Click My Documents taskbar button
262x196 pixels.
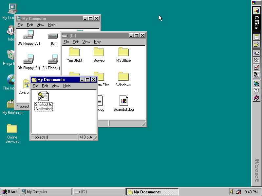[x=152, y=192]
